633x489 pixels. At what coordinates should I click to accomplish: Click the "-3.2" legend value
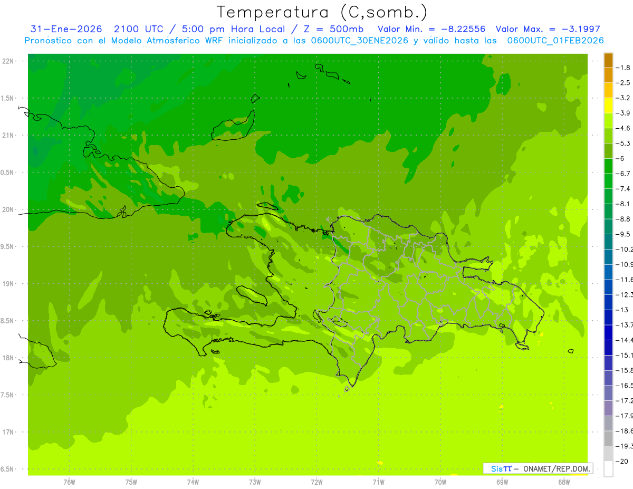pyautogui.click(x=623, y=98)
